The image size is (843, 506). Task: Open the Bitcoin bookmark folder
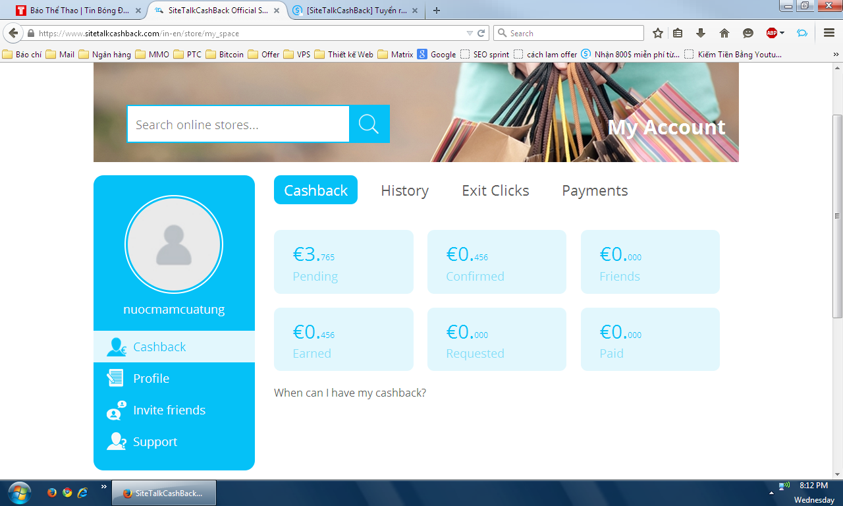[x=225, y=55]
